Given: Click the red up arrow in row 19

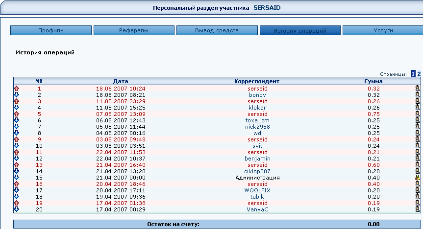Looking at the screenshot, I should coord(16,203).
